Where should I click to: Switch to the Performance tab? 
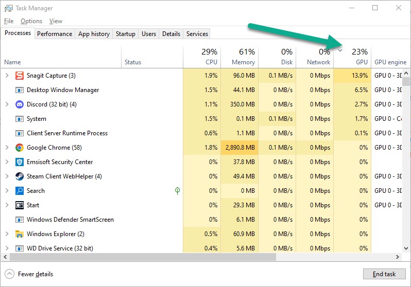(55, 34)
